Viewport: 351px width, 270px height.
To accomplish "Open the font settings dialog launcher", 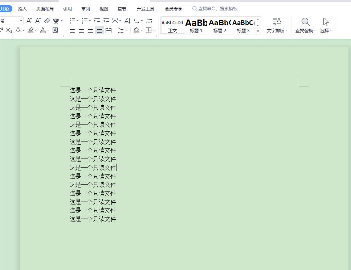I will point(63,36).
